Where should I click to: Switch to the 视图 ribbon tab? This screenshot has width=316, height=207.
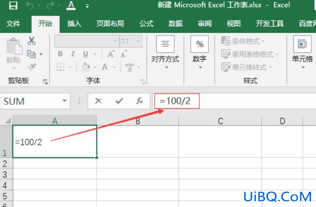[234, 24]
